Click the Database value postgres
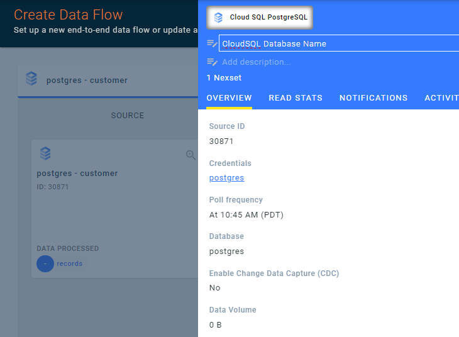This screenshot has height=337, width=459. click(x=226, y=251)
